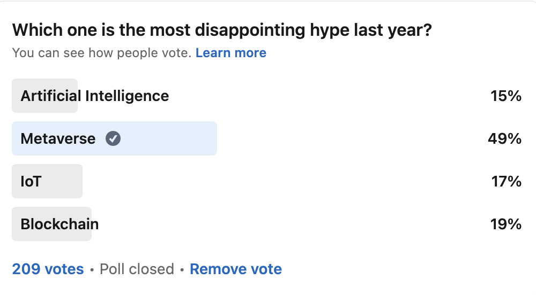The width and height of the screenshot is (536, 295).
Task: Click the 17% result for IoT
Action: click(x=506, y=182)
